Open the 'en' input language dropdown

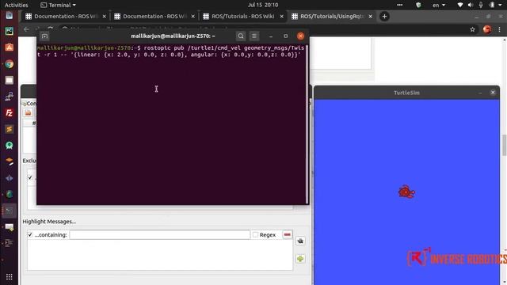(439, 5)
